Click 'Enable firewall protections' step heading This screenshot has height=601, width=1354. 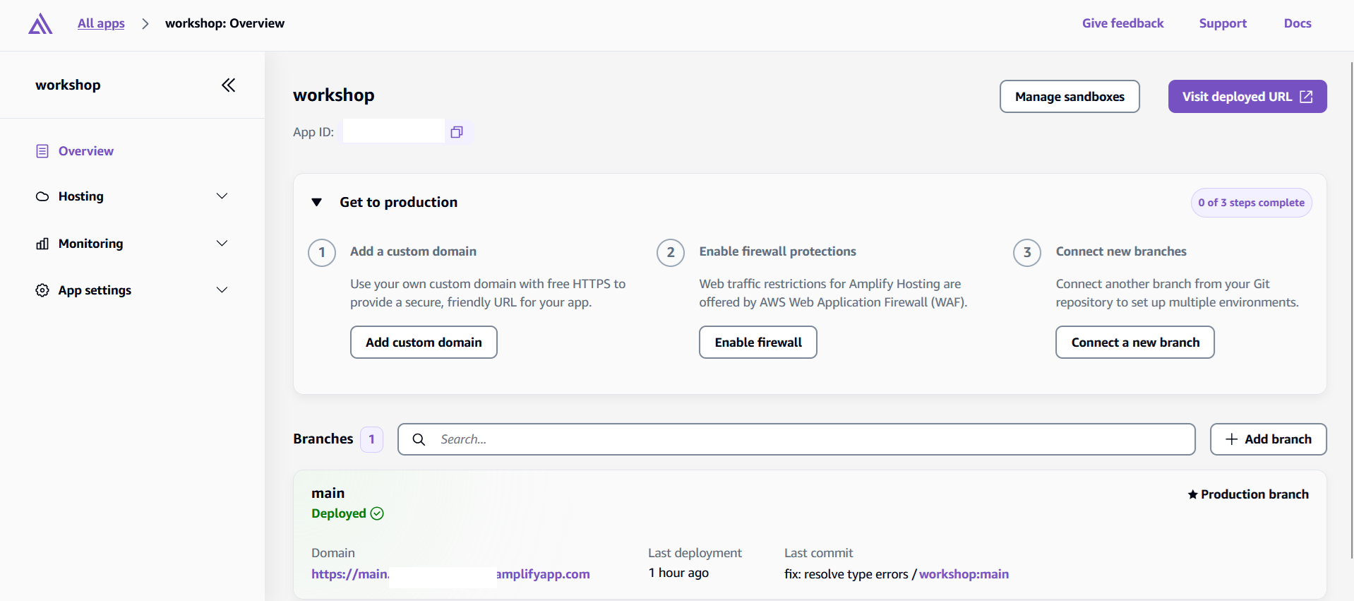tap(777, 251)
